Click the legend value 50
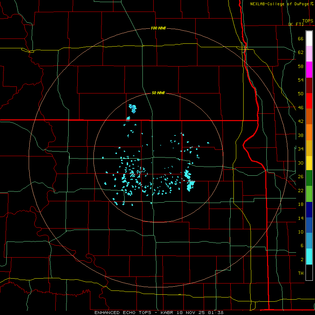Screen dimensions: 315x315 point(301,94)
